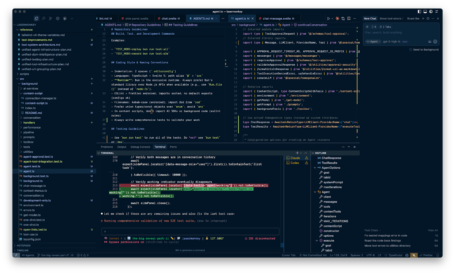Switch to the Debug Console tab

pos(140,147)
